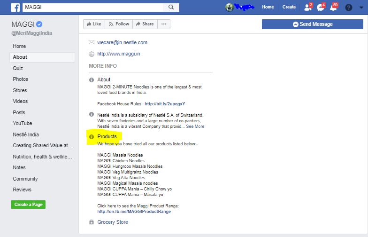Open the three-dot more options menu

pos(163,24)
